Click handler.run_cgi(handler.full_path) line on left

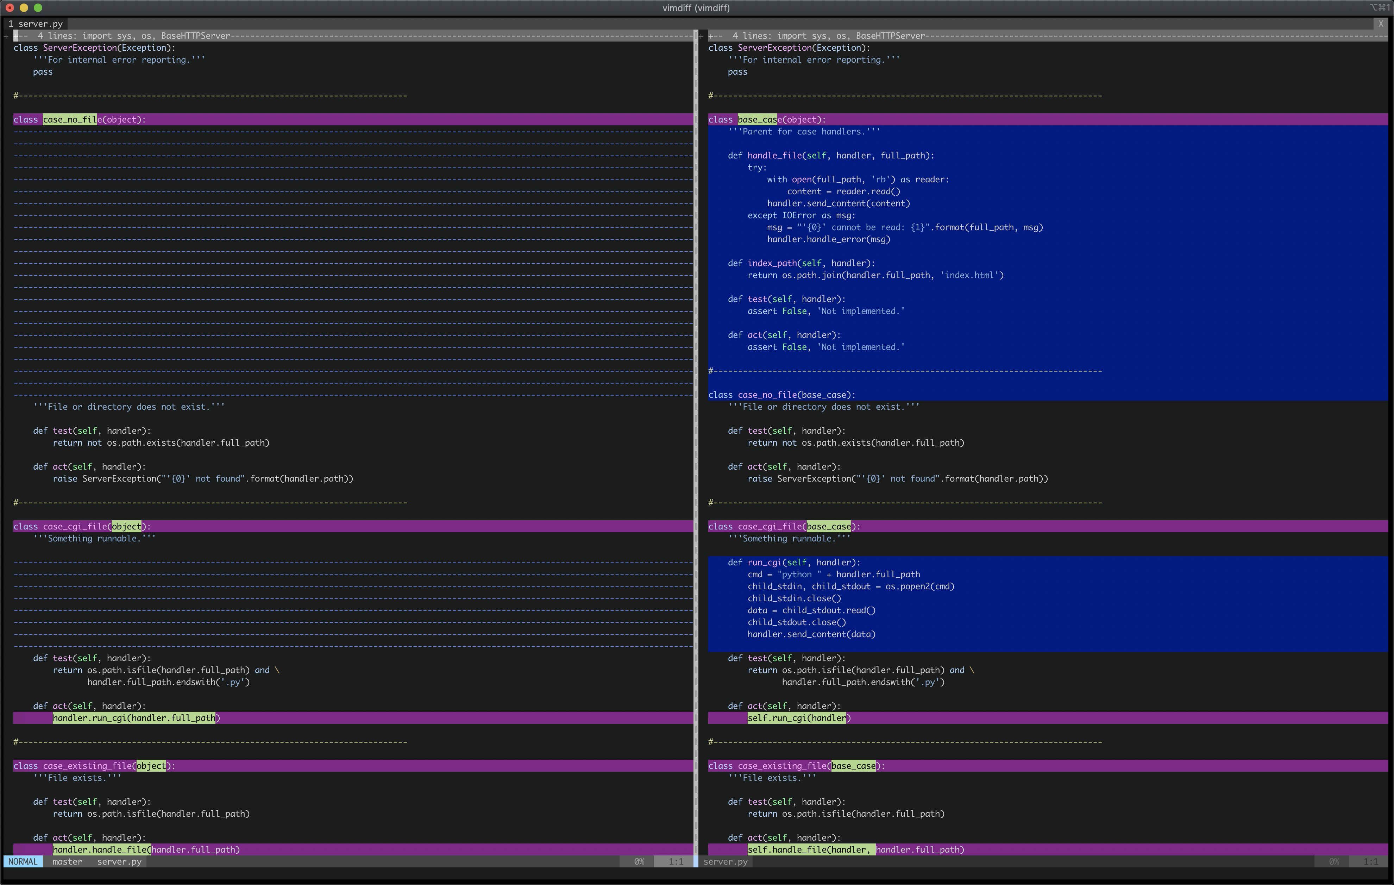coord(136,718)
